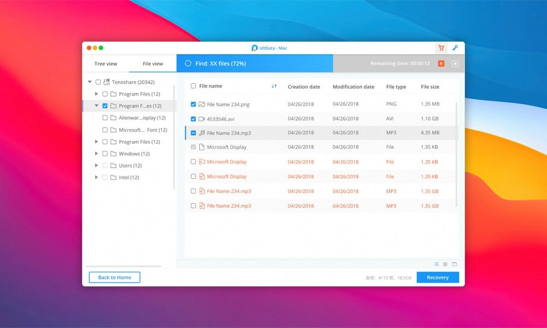The width and height of the screenshot is (547, 328).
Task: Expand the Intel (12) folder arrow
Action: click(x=97, y=178)
